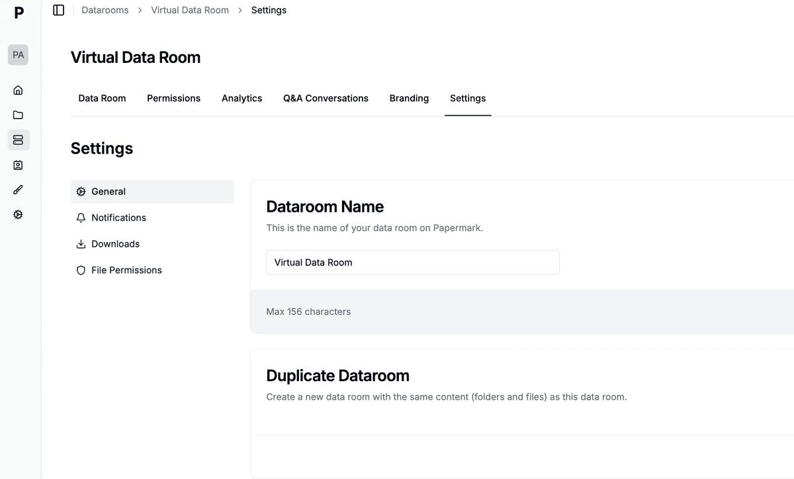794x479 pixels.
Task: Open Downloads settings section
Action: pyautogui.click(x=115, y=244)
